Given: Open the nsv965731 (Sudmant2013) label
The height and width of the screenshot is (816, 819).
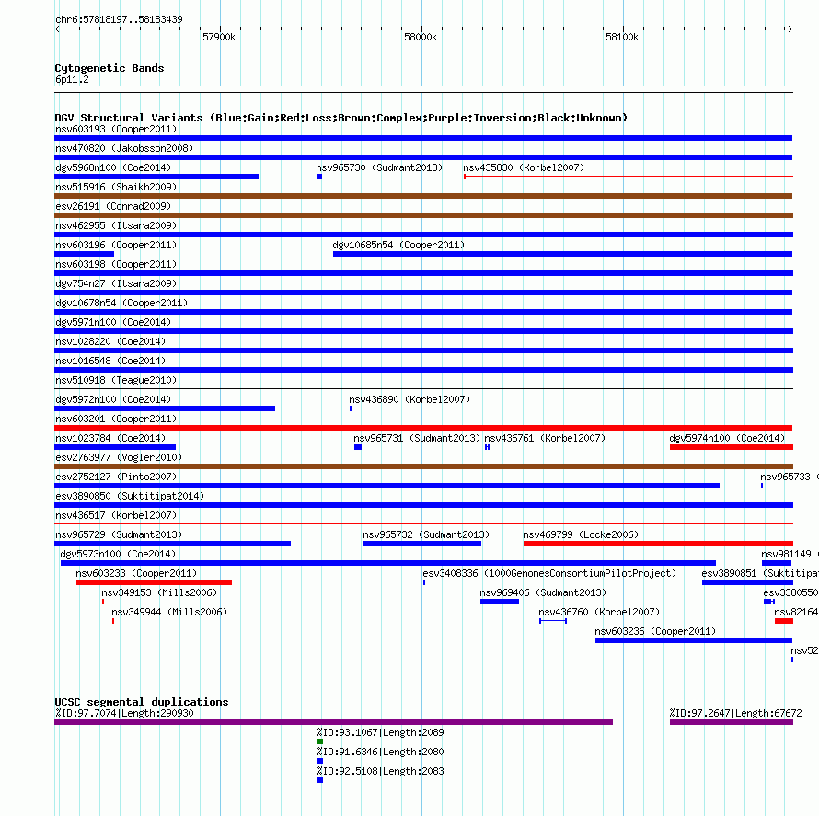Looking at the screenshot, I should pyautogui.click(x=417, y=438).
